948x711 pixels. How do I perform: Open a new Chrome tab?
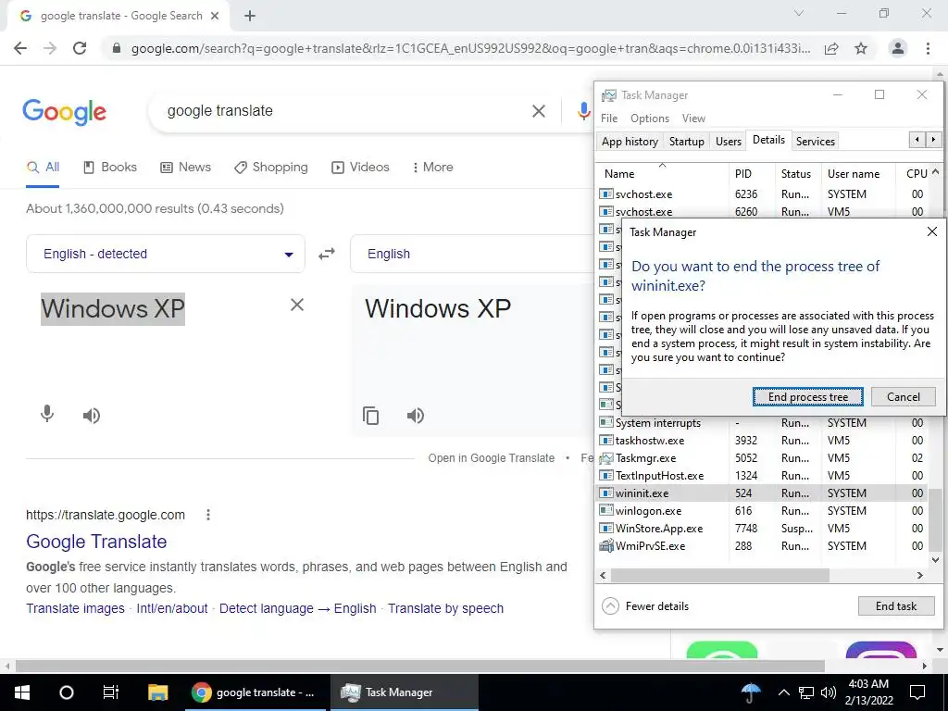pos(250,17)
